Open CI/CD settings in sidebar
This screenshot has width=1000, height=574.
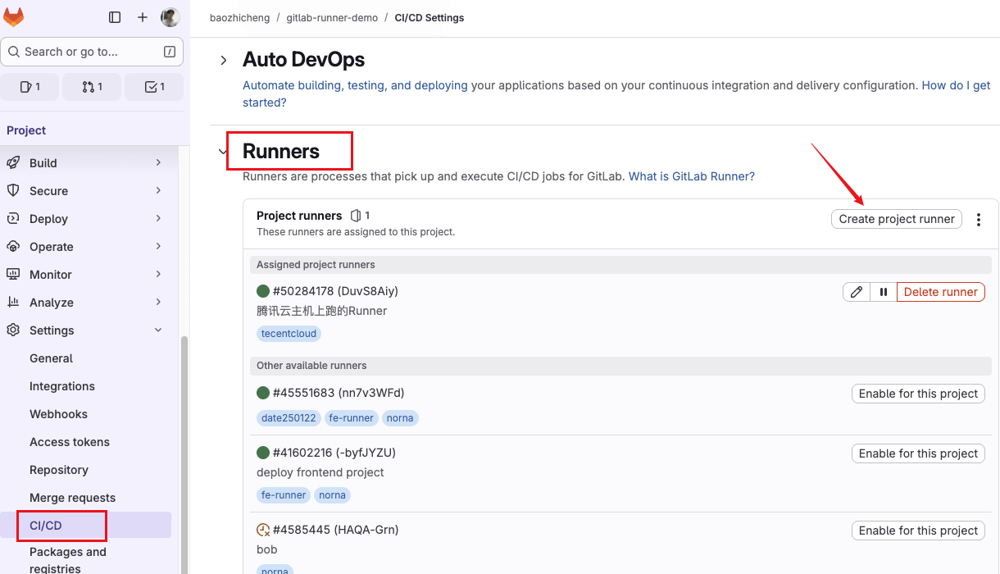(x=46, y=526)
